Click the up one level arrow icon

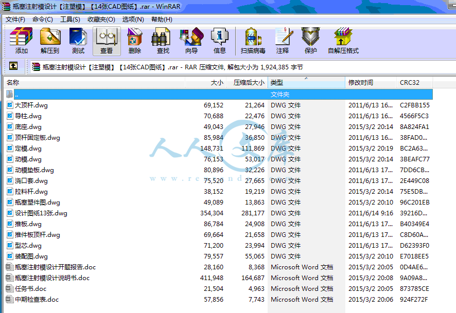point(13,66)
